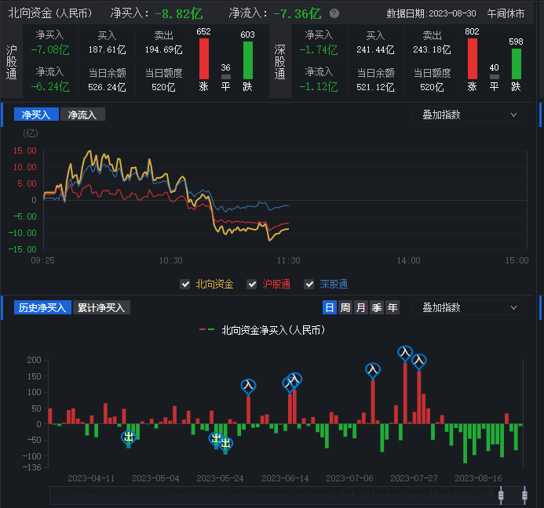Click the 入 marker near 2023-07-06

pos(373,370)
